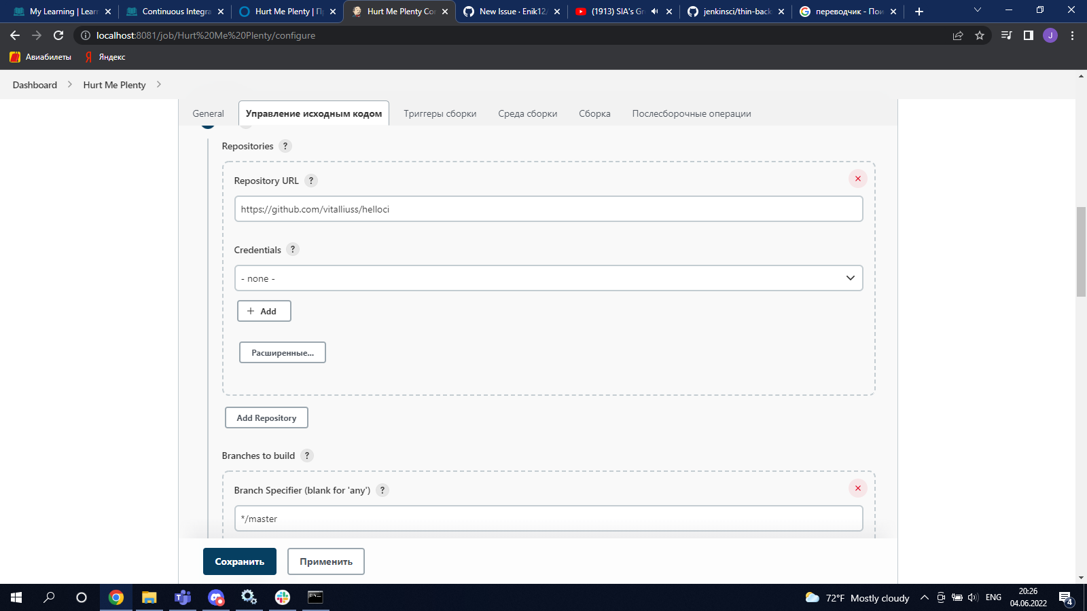Click Repository URL input field
Screen dimensions: 1087x611
549,209
